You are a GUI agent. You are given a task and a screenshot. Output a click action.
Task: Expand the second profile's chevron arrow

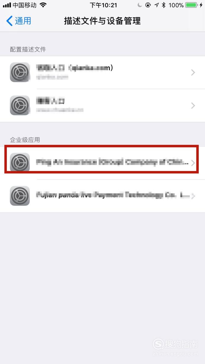point(193,106)
